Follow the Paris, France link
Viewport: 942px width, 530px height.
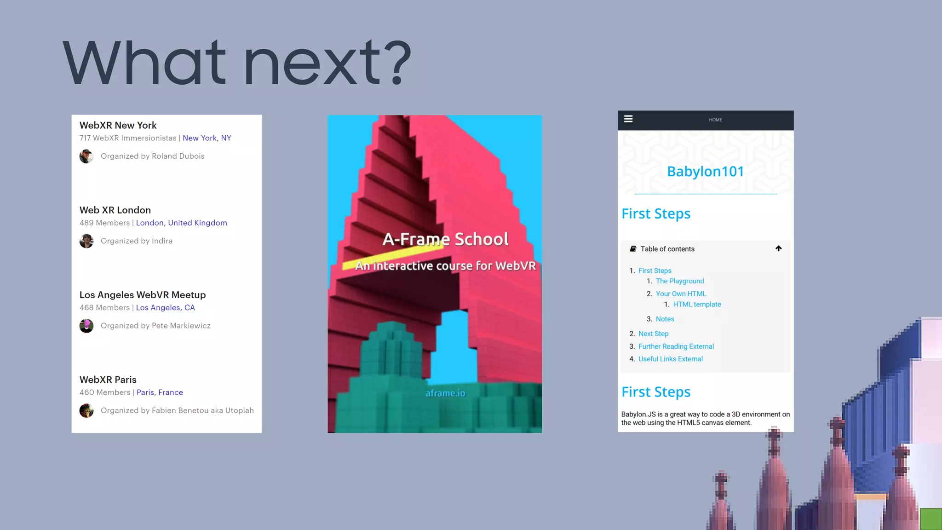pos(160,392)
